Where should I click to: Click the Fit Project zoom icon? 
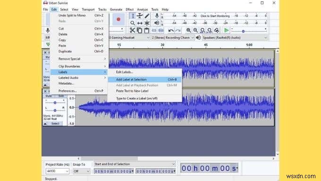pos(210,30)
